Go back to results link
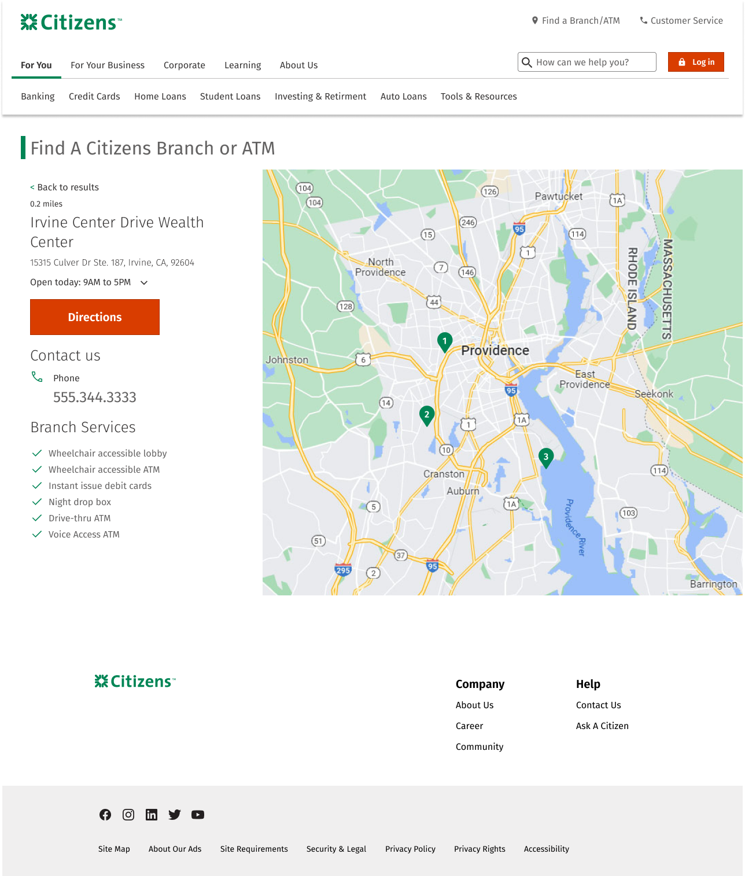 pos(65,187)
